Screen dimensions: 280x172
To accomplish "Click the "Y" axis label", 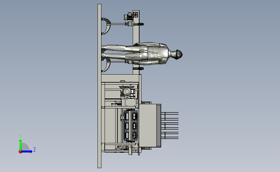I will [20, 136].
